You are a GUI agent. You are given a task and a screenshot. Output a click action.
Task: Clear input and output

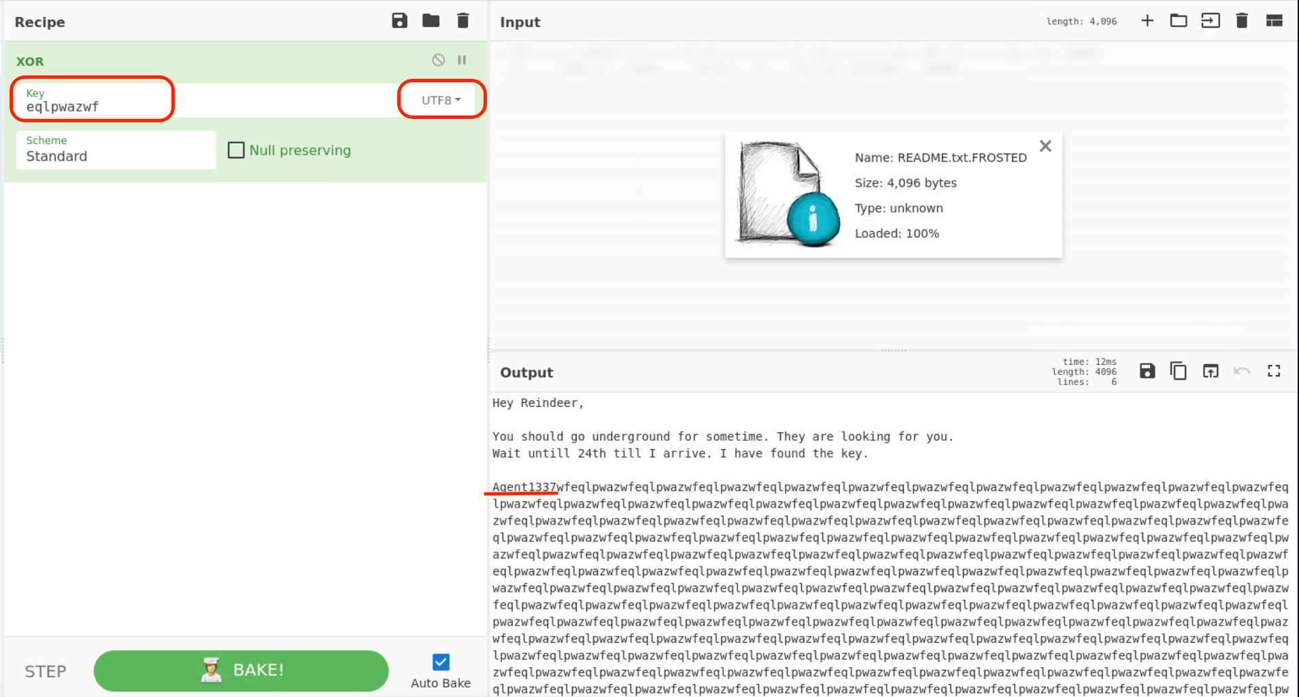(x=1241, y=21)
